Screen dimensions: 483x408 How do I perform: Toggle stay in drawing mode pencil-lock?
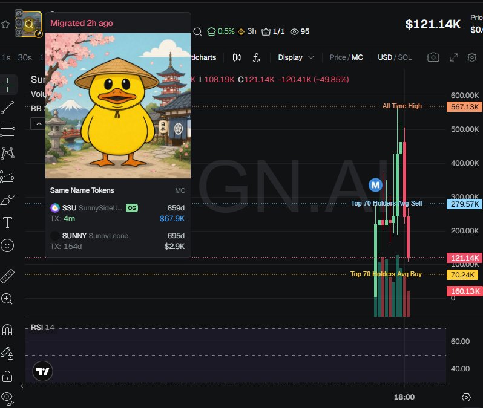tap(7, 353)
